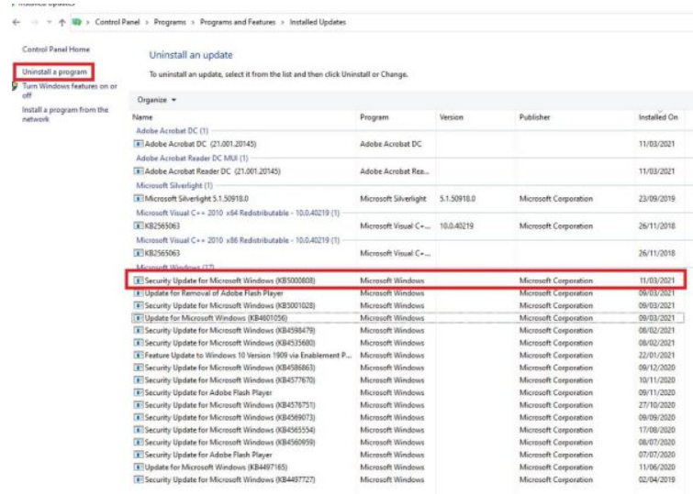Click the 5.1.50918.0 version cell

pos(457,199)
